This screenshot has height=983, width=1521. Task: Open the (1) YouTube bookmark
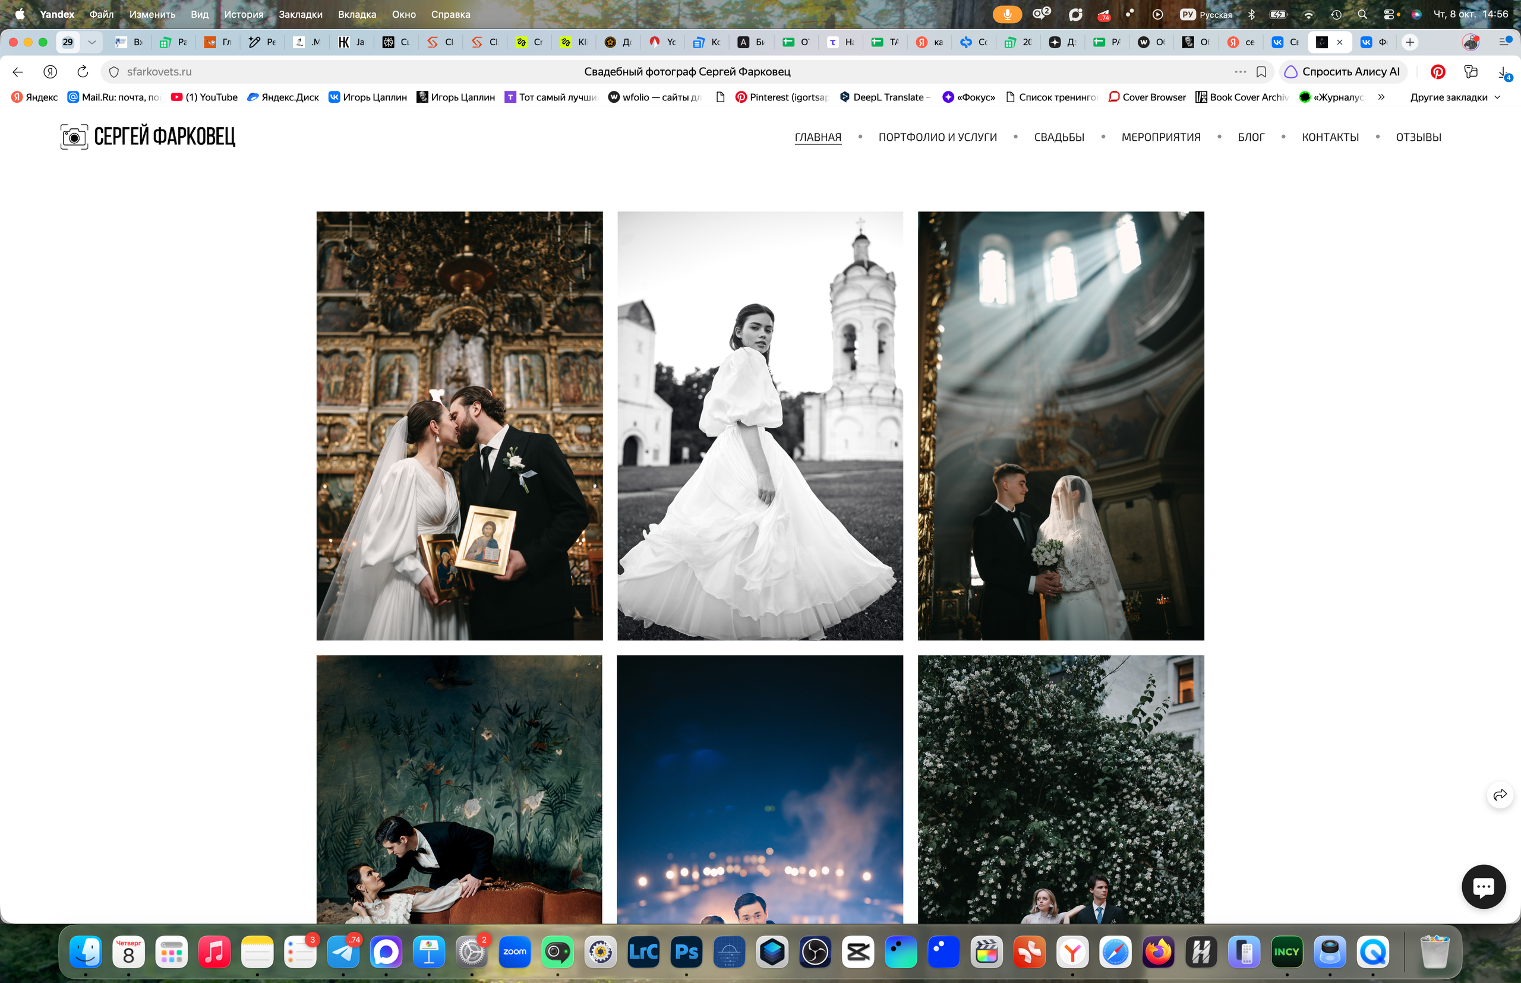(204, 97)
